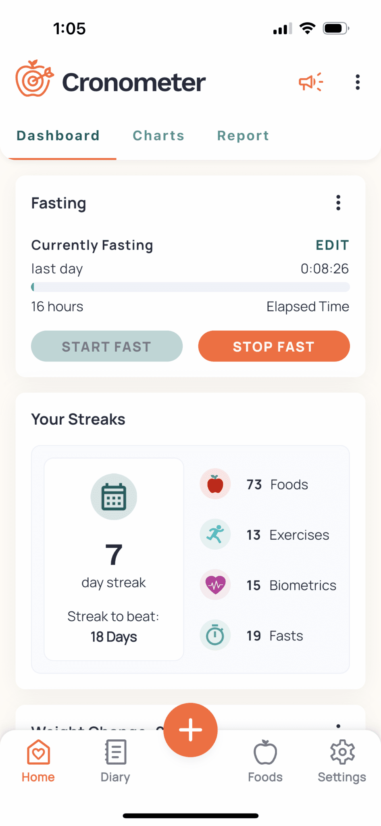Open the Report tab
Screen dimensions: 381x826
[243, 136]
